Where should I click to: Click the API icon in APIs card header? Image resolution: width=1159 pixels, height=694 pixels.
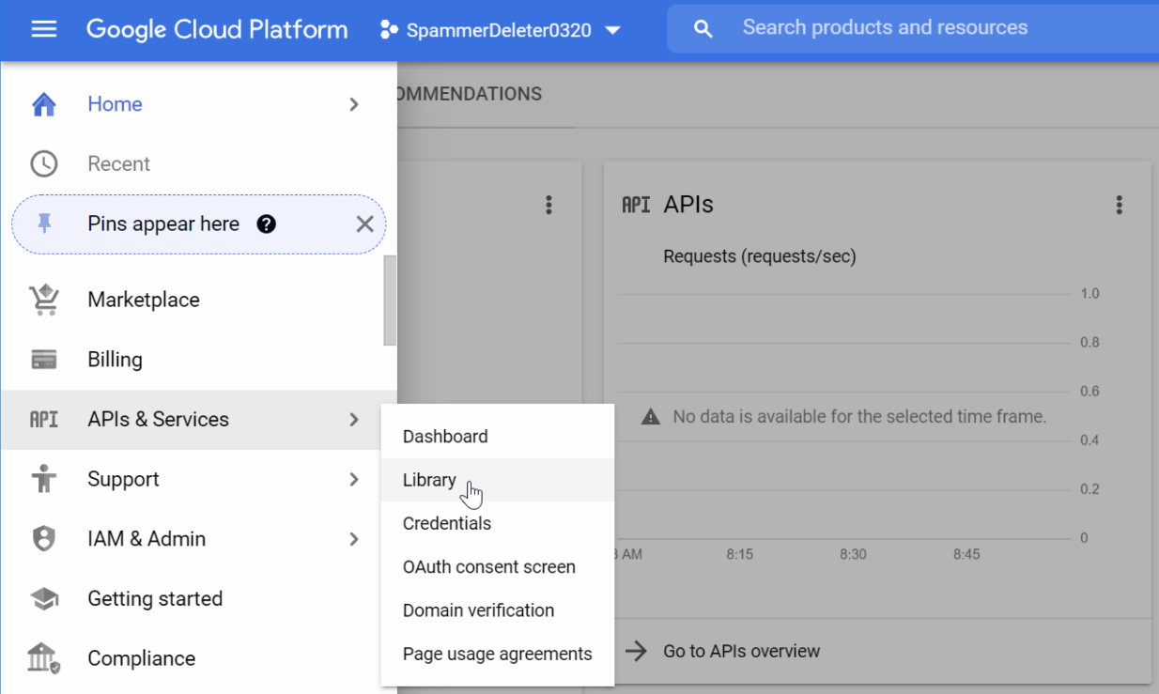(636, 205)
